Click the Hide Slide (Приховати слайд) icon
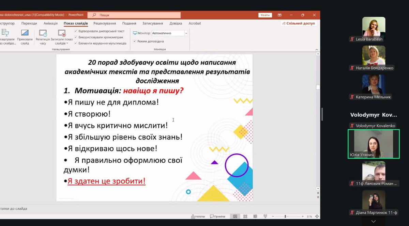This screenshot has height=226, width=409. pyautogui.click(x=25, y=33)
